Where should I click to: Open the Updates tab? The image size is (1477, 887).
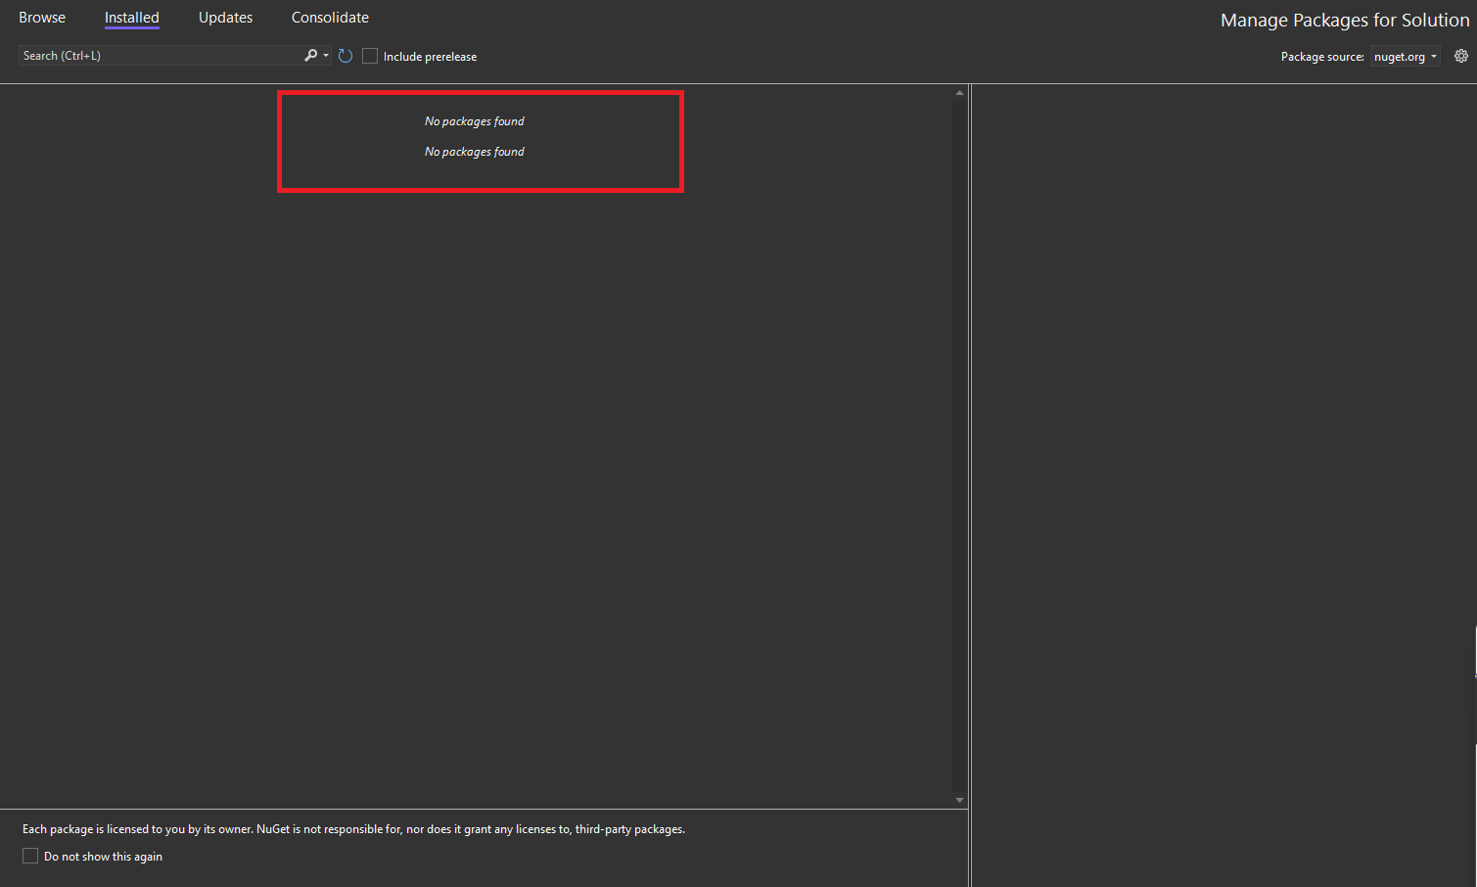225,18
